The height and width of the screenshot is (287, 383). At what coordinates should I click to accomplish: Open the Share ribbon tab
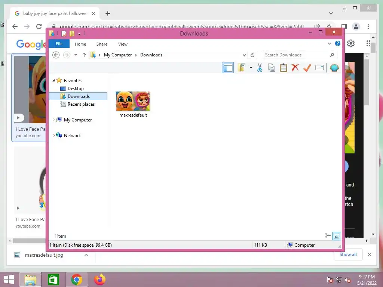coord(102,44)
